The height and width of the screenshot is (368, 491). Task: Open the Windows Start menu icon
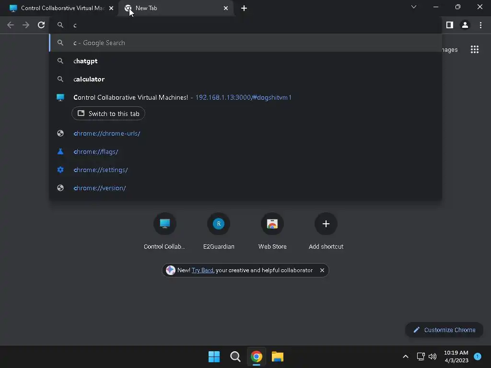214,356
